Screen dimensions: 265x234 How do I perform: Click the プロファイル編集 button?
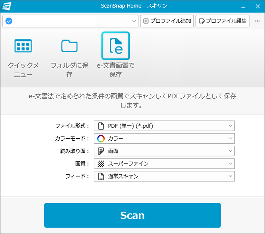click(x=223, y=21)
